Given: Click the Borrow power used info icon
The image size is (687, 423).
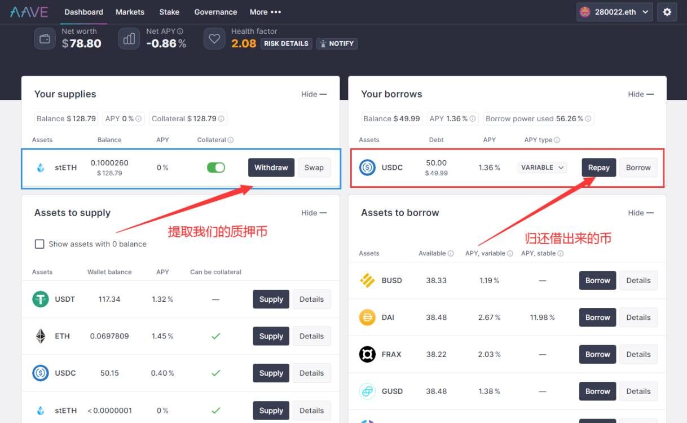Looking at the screenshot, I should pyautogui.click(x=588, y=119).
